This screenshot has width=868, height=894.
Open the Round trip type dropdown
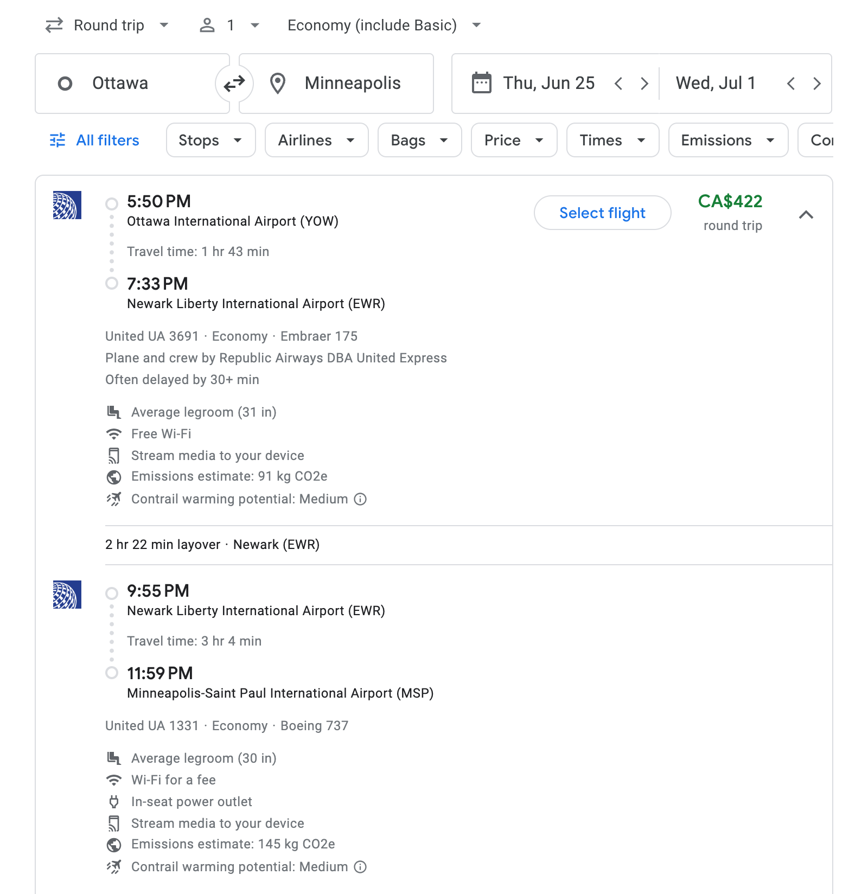coord(107,25)
